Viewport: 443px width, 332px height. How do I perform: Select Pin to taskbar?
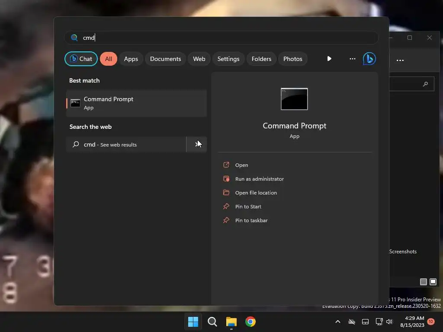pyautogui.click(x=251, y=220)
